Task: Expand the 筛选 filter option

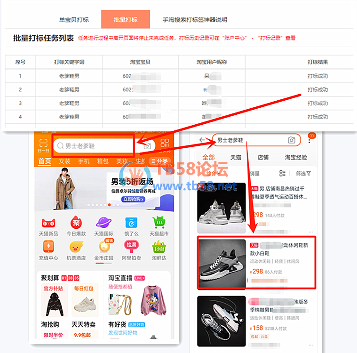Action: 303,173
